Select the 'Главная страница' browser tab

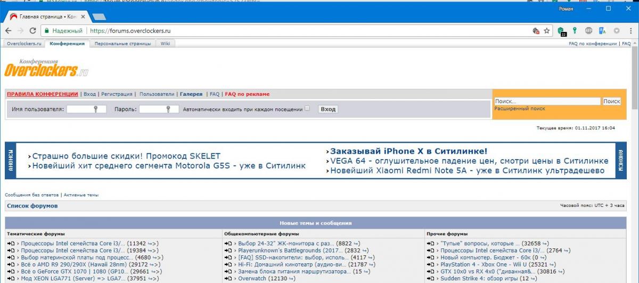coord(47,16)
